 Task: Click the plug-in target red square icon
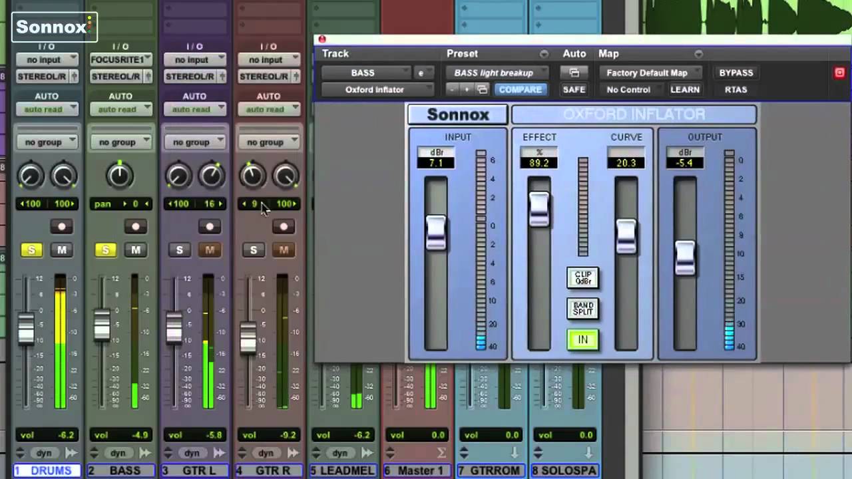pyautogui.click(x=839, y=73)
